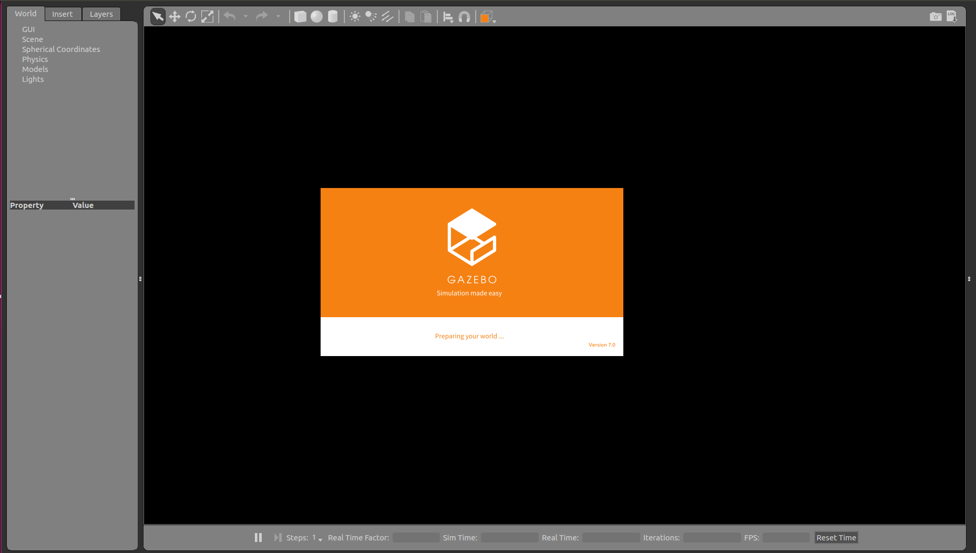Change the Steps count stepper
The width and height of the screenshot is (976, 553).
317,538
